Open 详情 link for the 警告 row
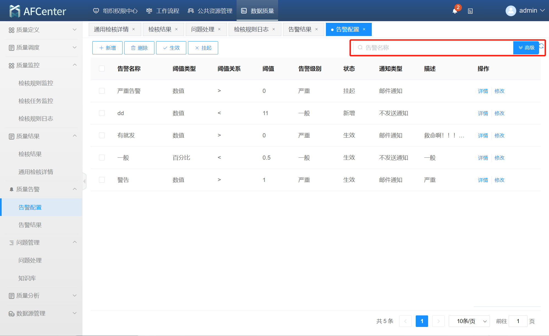This screenshot has width=549, height=336. (483, 180)
